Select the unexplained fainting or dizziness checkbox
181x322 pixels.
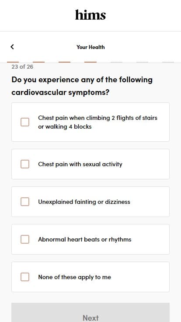25,202
